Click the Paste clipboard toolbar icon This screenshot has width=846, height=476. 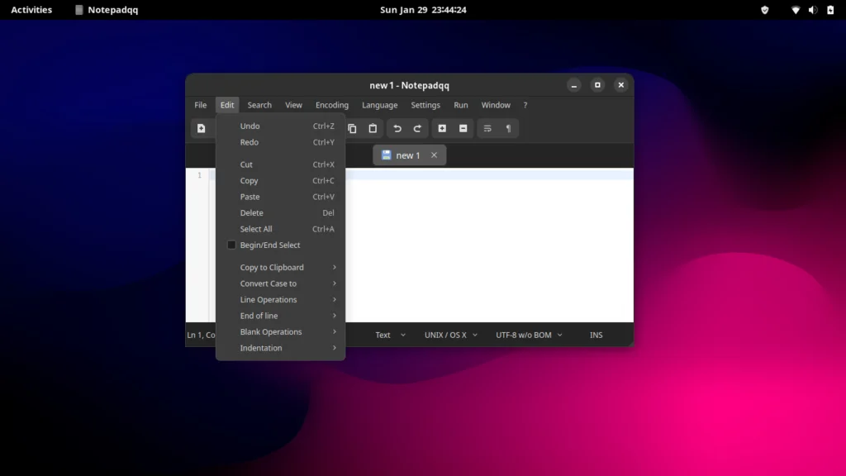(x=373, y=128)
